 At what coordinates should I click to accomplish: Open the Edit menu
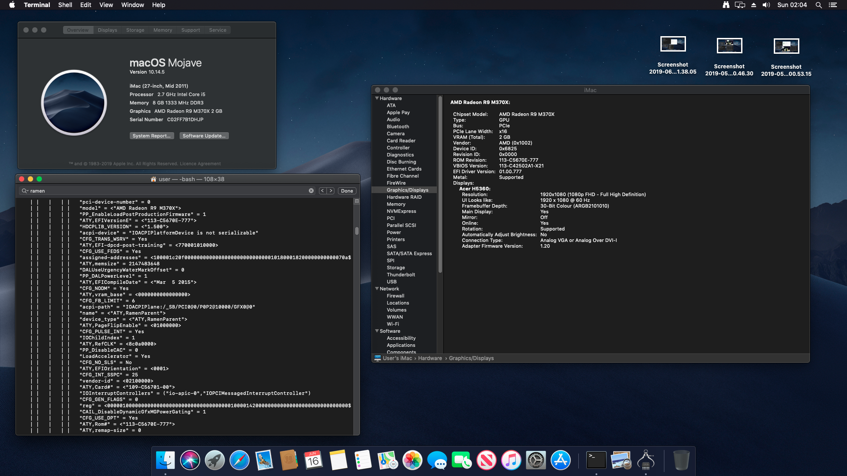(x=86, y=5)
